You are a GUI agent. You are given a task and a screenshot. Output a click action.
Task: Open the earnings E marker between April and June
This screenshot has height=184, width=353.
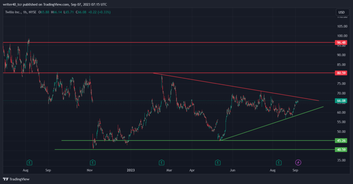point(218,162)
